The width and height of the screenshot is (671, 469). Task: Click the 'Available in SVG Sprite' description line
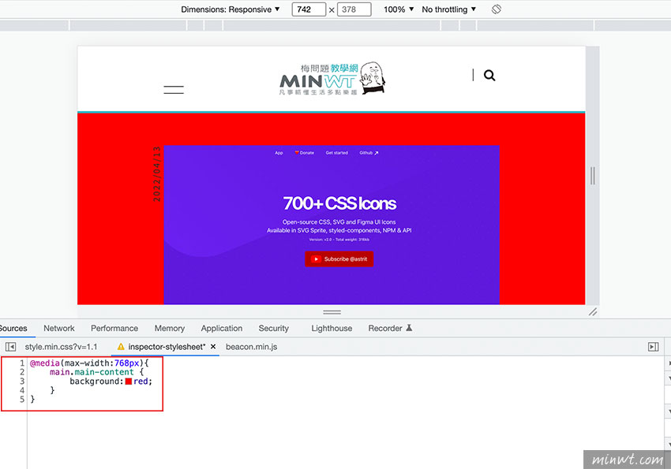339,230
